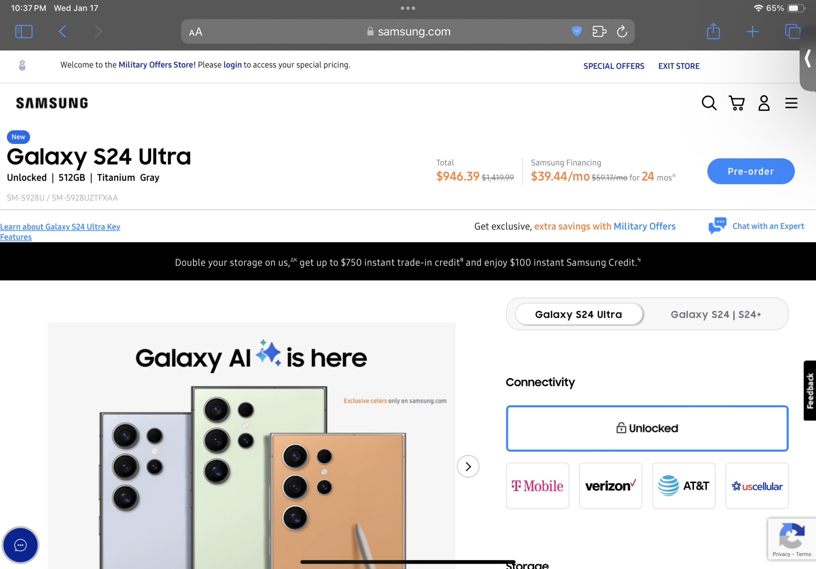This screenshot has width=816, height=569.
Task: Open the account profile icon
Action: point(764,103)
